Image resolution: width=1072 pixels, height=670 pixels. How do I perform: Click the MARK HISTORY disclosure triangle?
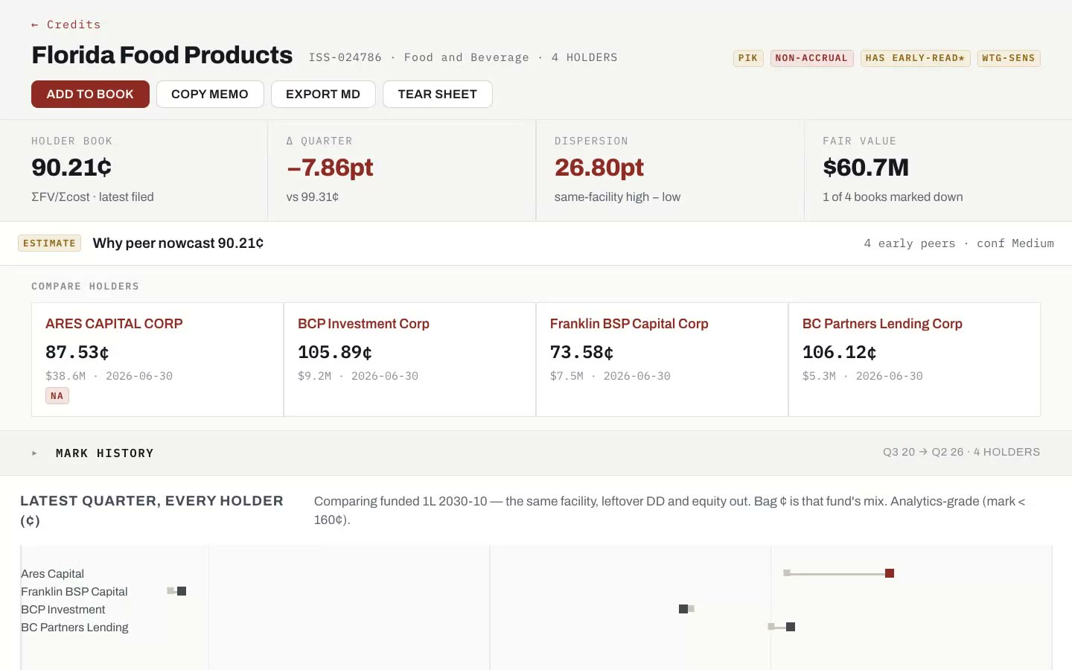tap(34, 453)
